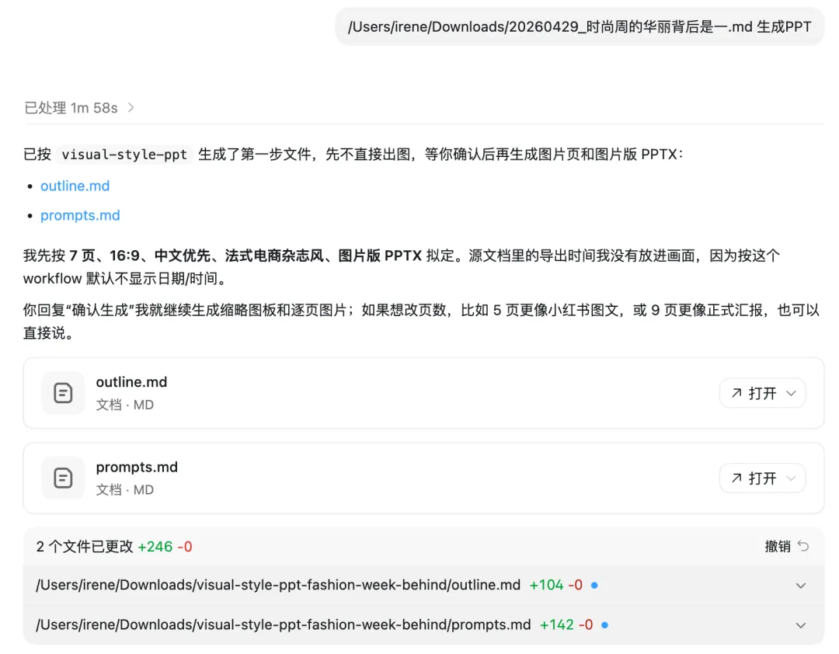Click the arrow icon in outline.md 打开 button

coord(736,393)
